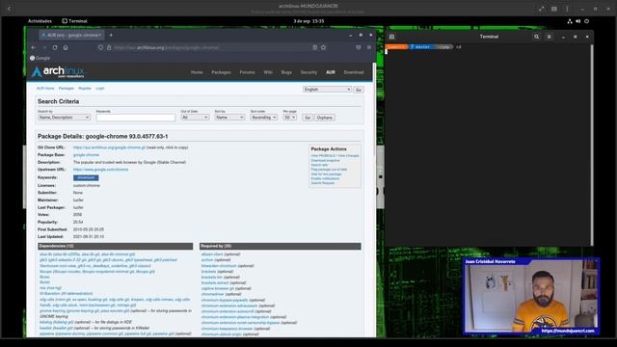Open the clock and calendar in top bar
The image size is (617, 347).
click(x=308, y=21)
